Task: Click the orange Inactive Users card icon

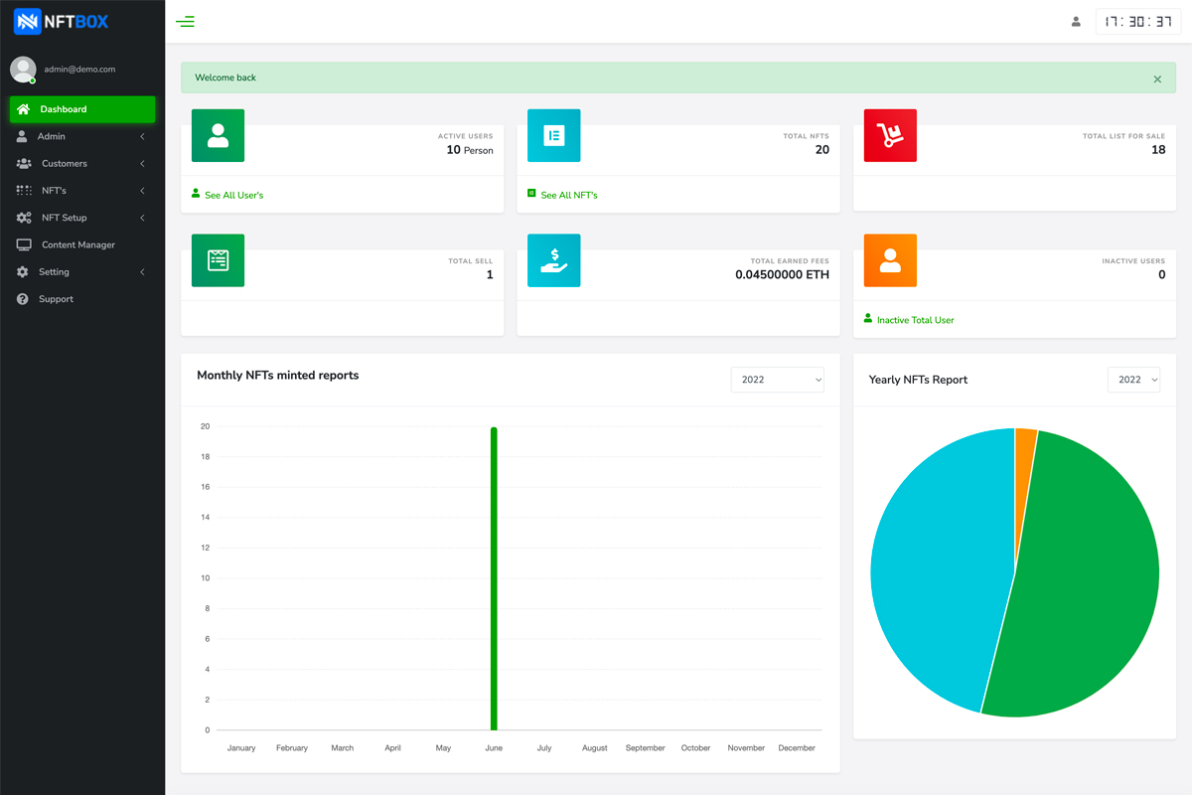Action: [x=890, y=260]
